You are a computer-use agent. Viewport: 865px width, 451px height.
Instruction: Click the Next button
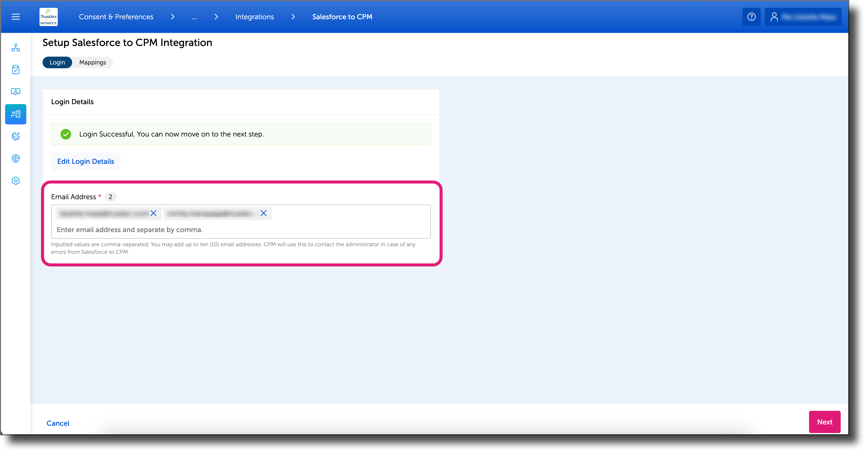[824, 422]
